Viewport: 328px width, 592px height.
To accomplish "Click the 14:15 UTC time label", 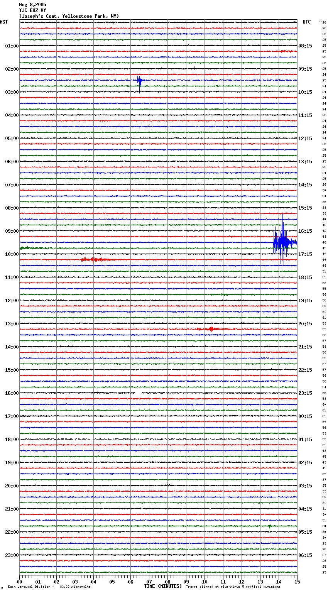I will (305, 185).
